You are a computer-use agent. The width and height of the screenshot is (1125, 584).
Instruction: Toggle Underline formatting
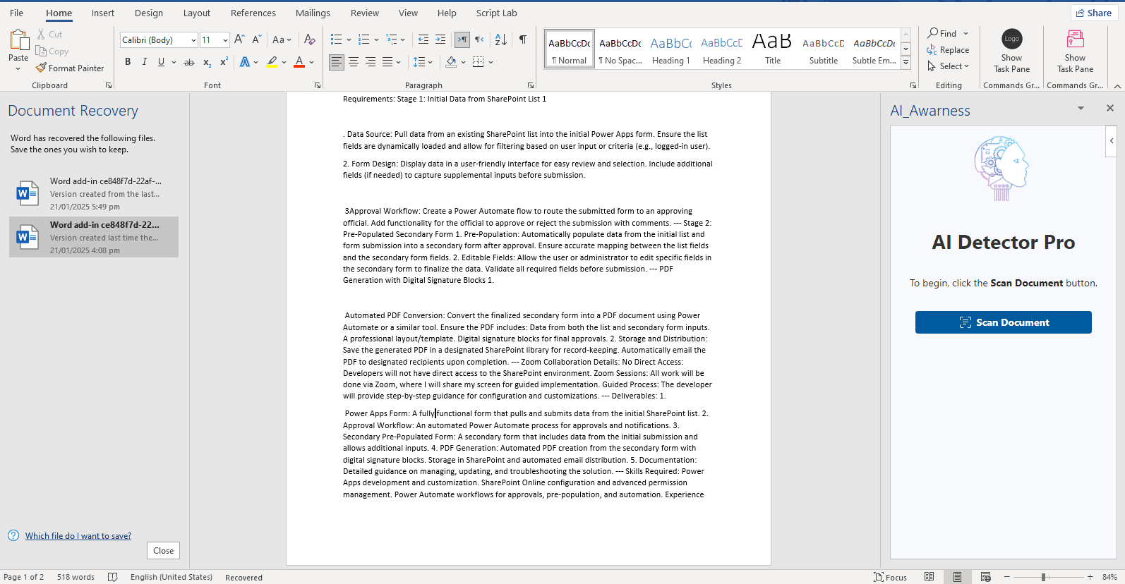[161, 62]
